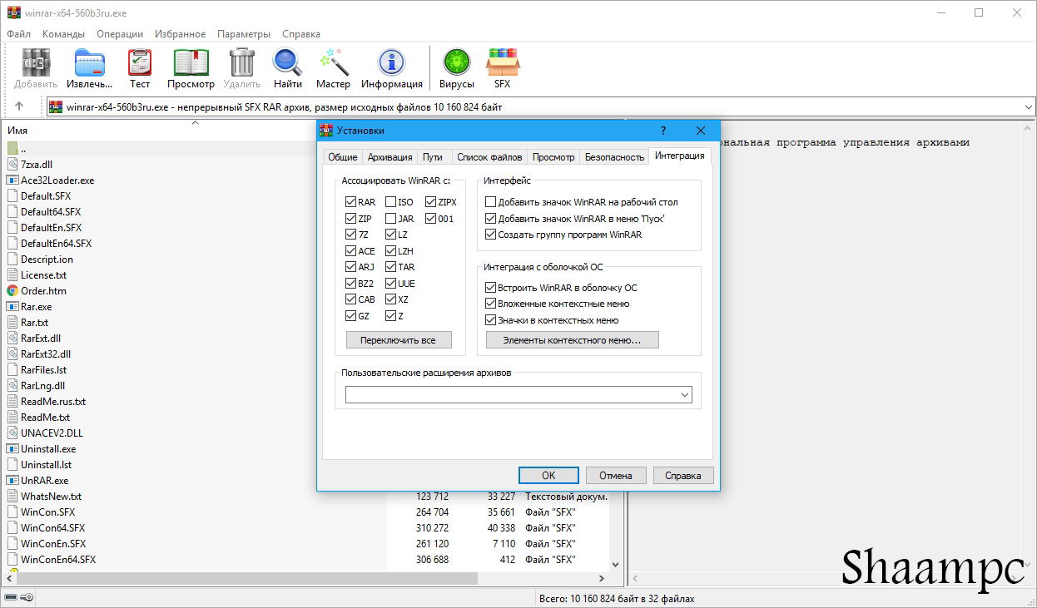Click the Найти (Find) magnifier tool

click(x=286, y=67)
